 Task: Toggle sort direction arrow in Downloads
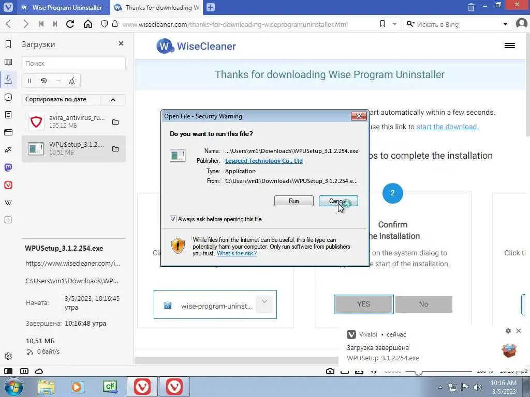(x=113, y=100)
